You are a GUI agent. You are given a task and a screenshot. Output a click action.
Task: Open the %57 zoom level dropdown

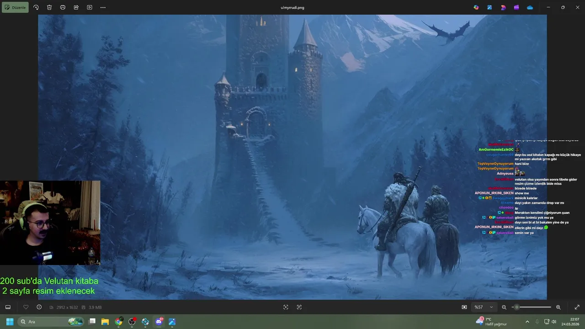pos(484,307)
